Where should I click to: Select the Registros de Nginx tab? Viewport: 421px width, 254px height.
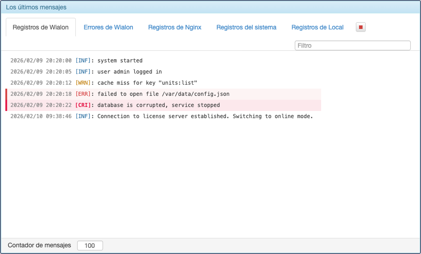coord(175,27)
